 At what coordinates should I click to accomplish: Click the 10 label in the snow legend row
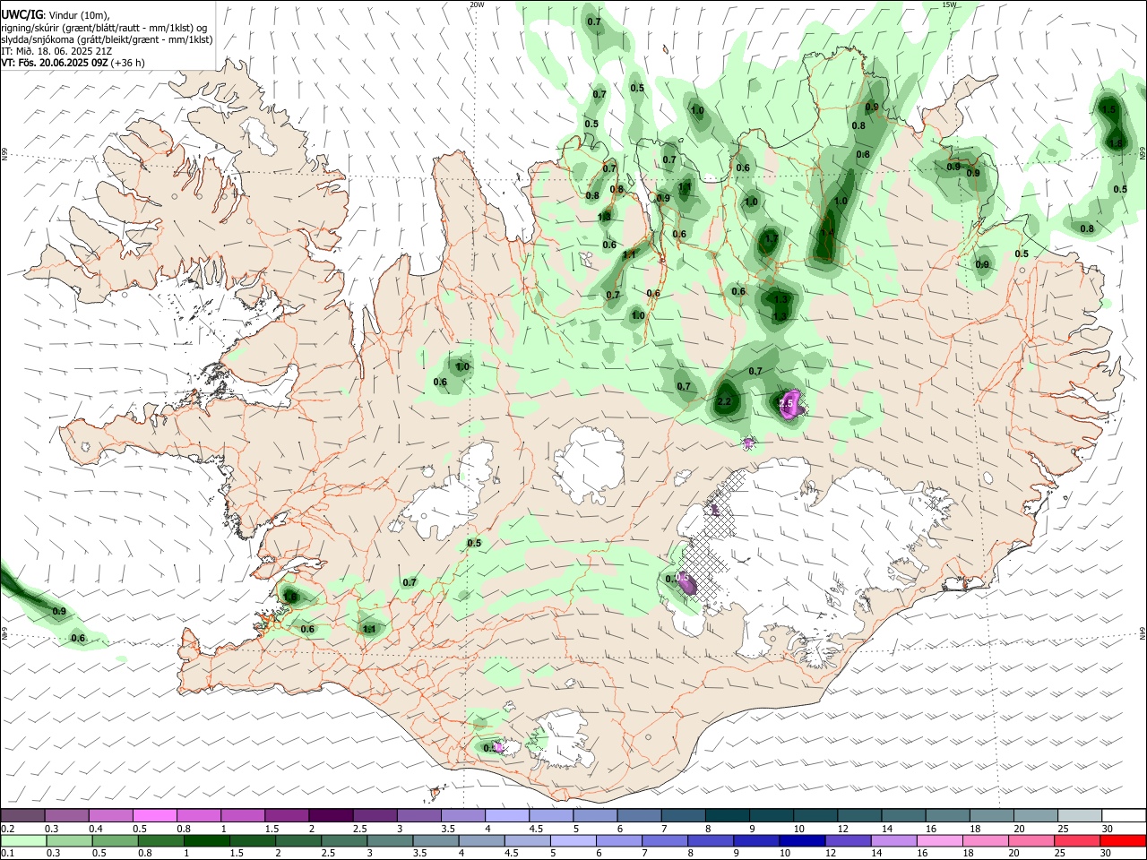[798, 829]
